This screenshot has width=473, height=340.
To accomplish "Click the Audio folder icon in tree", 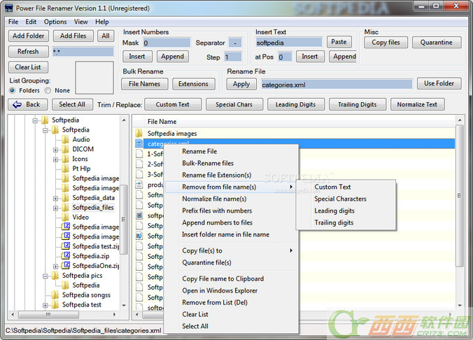I will click(x=66, y=139).
